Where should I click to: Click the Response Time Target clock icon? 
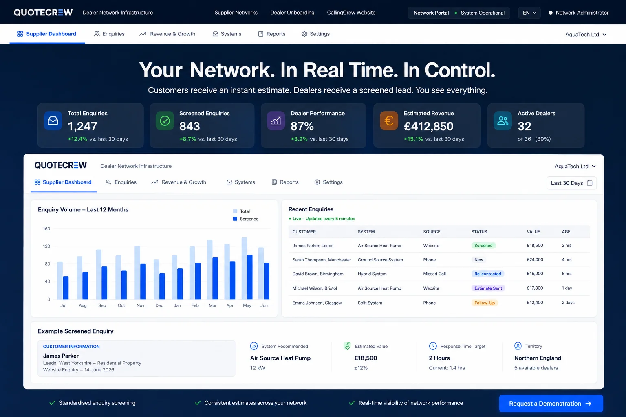point(433,346)
